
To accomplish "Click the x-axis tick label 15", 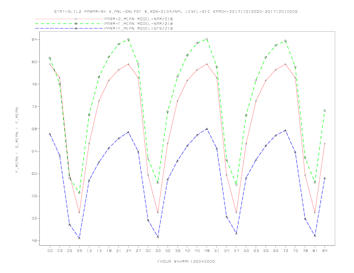I will pyautogui.click(x=99, y=251).
